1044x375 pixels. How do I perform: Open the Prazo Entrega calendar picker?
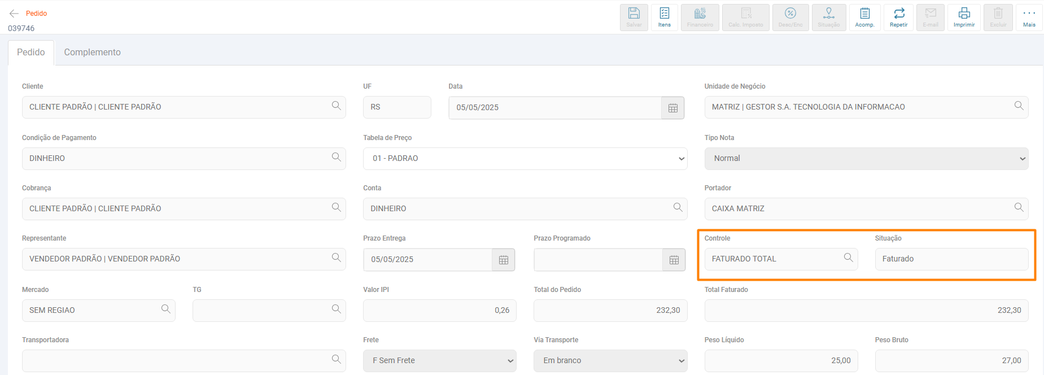coord(503,260)
